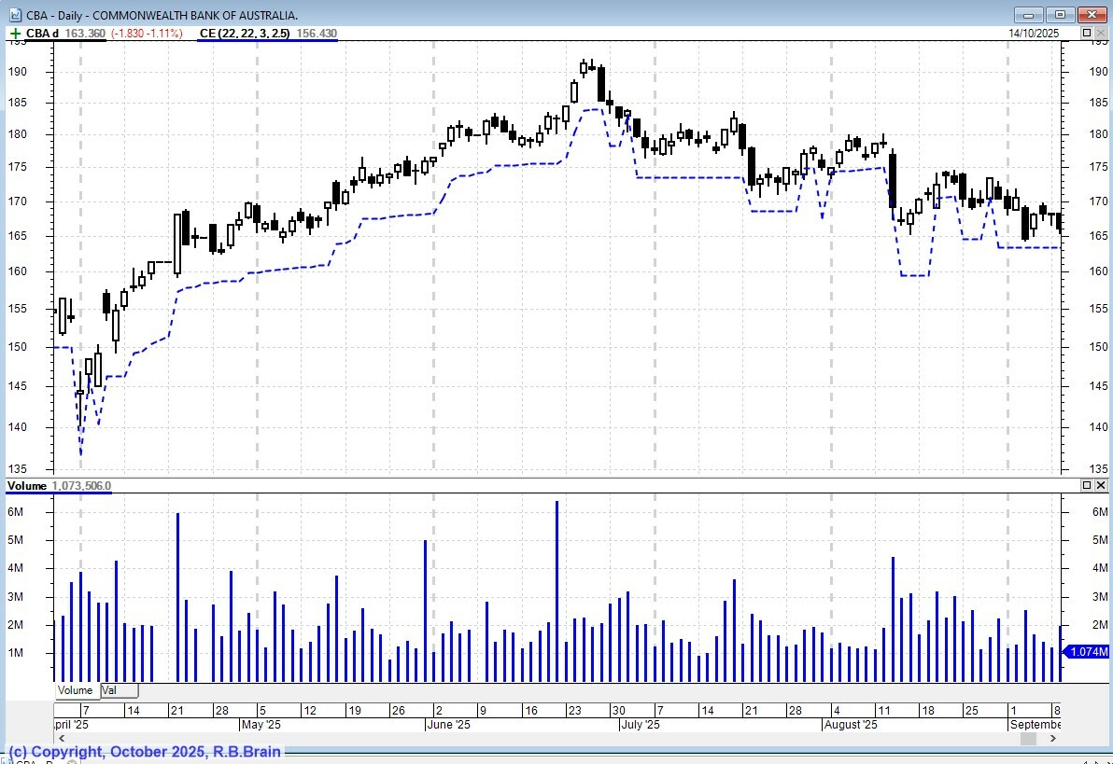Viewport: 1113px width, 764px height.
Task: Maximize the Volume pane
Action: [1087, 486]
